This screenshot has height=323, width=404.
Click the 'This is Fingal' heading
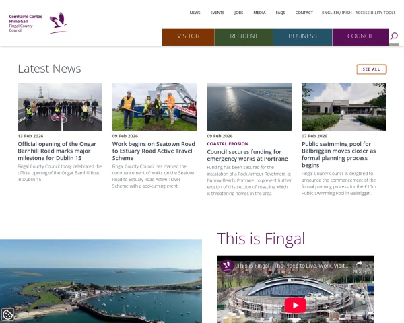point(261,238)
